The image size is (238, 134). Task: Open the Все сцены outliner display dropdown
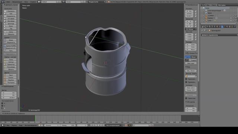pyautogui.click(x=228, y=5)
